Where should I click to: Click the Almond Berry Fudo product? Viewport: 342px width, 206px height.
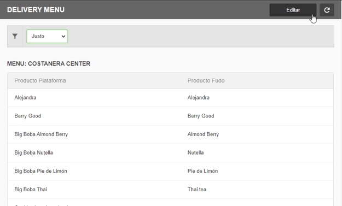tap(203, 134)
